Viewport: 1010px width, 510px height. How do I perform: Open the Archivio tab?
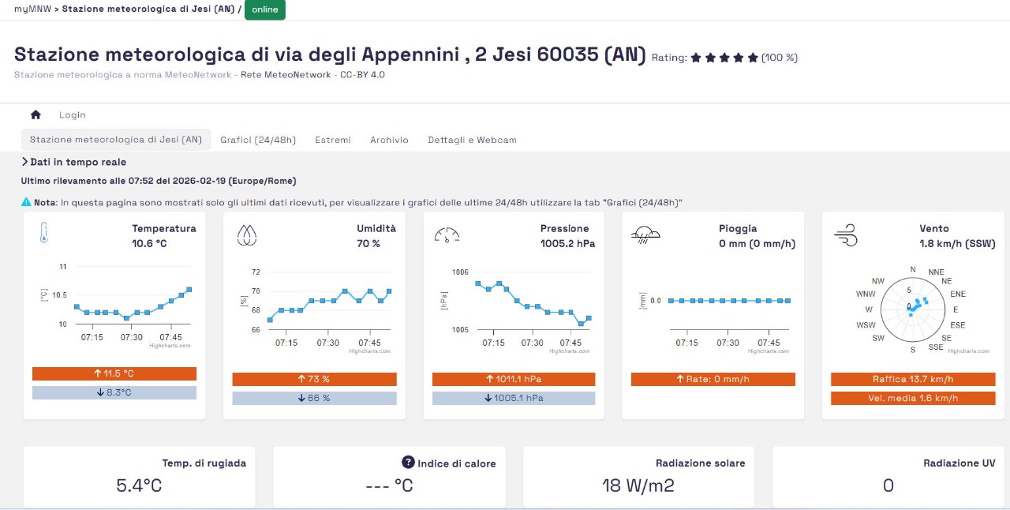[389, 140]
